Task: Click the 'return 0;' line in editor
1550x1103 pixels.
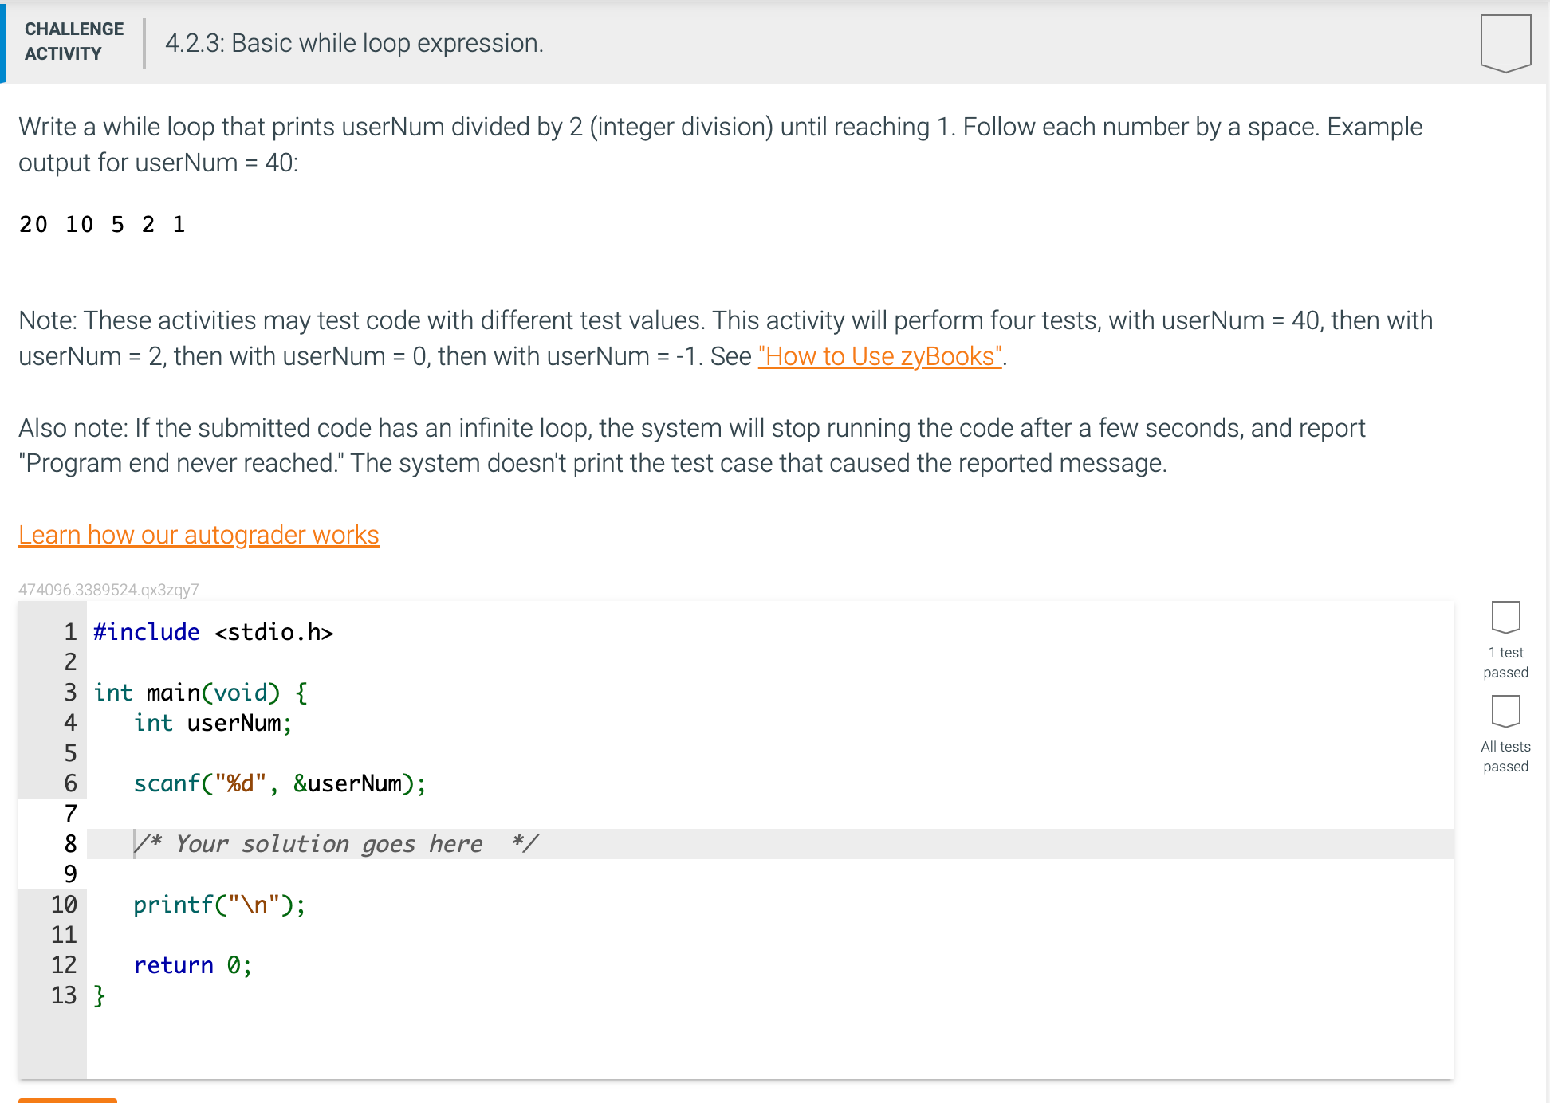Action: click(x=193, y=965)
